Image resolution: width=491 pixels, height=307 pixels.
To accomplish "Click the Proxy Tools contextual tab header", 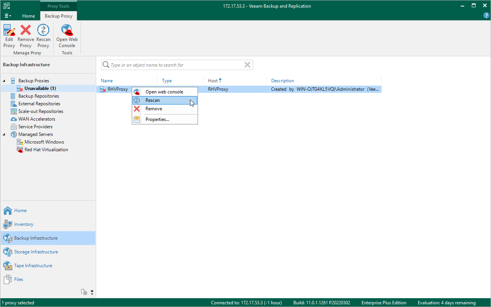I will 59,6.
